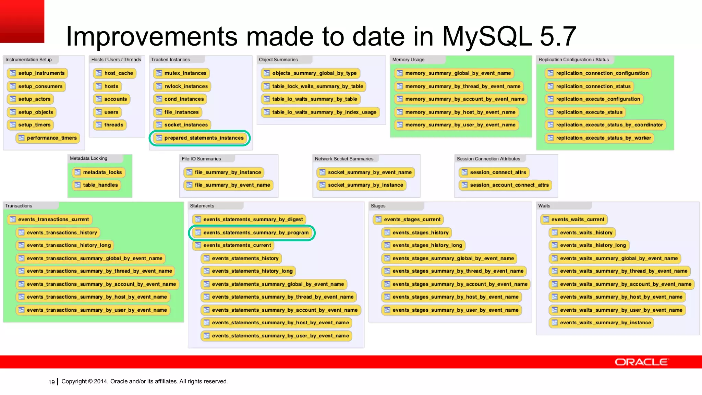702x395 pixels.
Task: Click the icon next to replication_execute_status_by_worker
Action: 551,138
